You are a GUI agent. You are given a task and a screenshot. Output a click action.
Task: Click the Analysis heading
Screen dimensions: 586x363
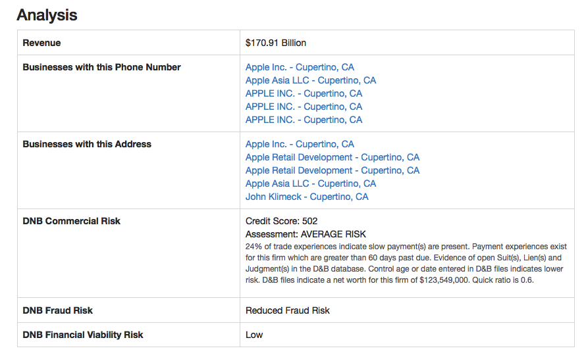(x=47, y=15)
